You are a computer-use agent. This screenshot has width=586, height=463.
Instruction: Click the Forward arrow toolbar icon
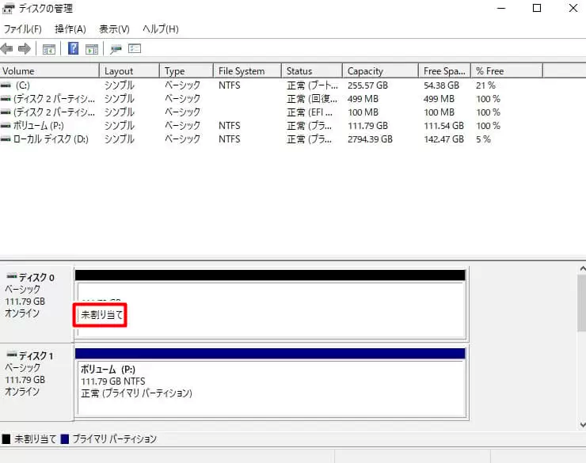click(x=25, y=49)
